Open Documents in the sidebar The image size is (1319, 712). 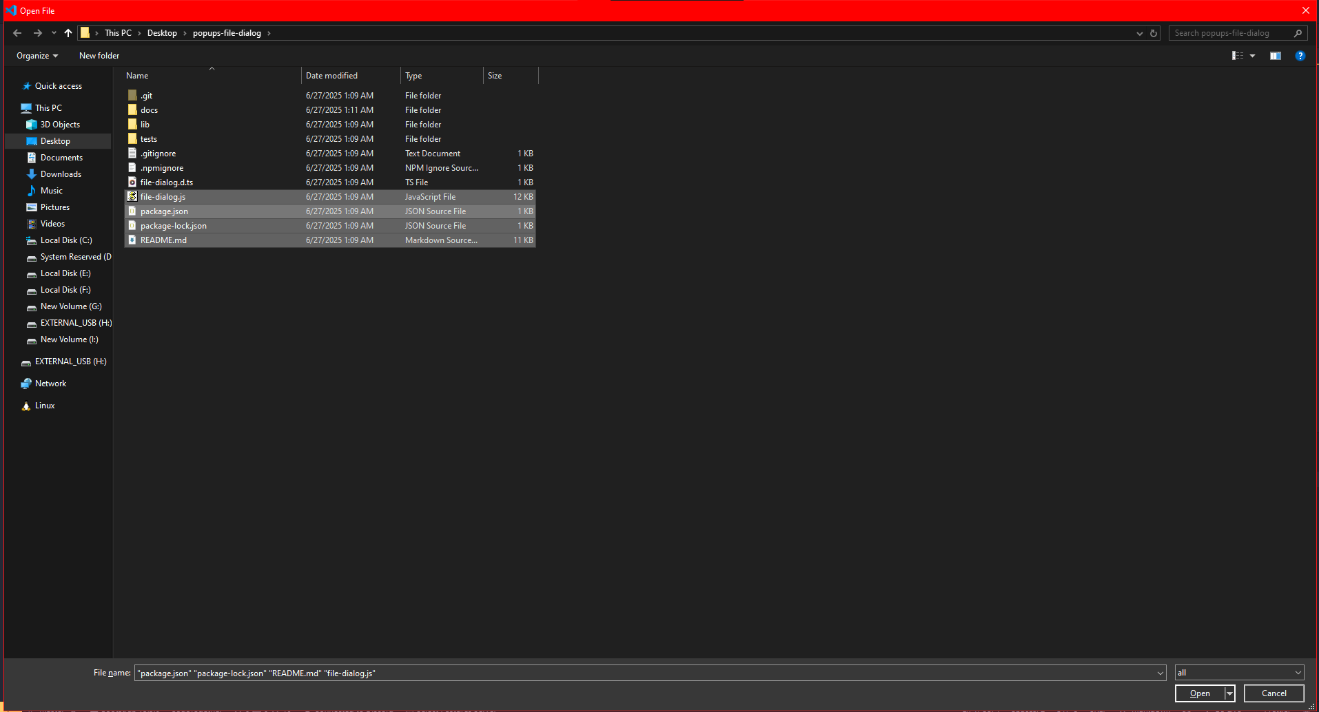pos(61,158)
